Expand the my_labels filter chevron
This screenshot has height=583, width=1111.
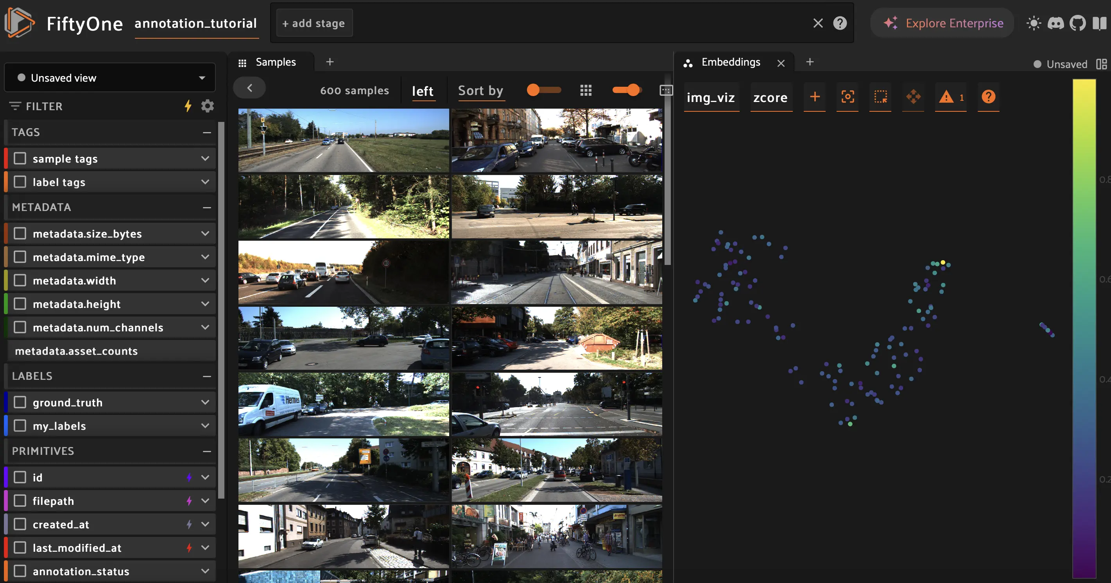tap(205, 426)
